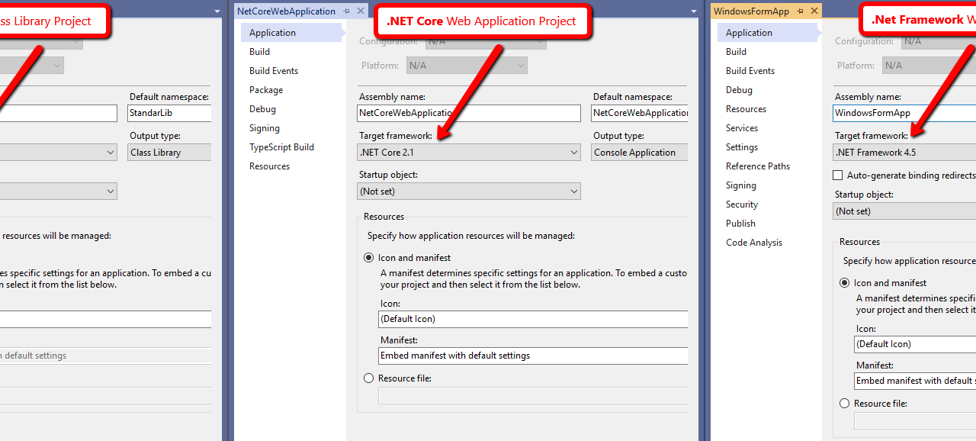Click the StandarLib default namespace field
Image resolution: width=976 pixels, height=441 pixels.
point(169,113)
